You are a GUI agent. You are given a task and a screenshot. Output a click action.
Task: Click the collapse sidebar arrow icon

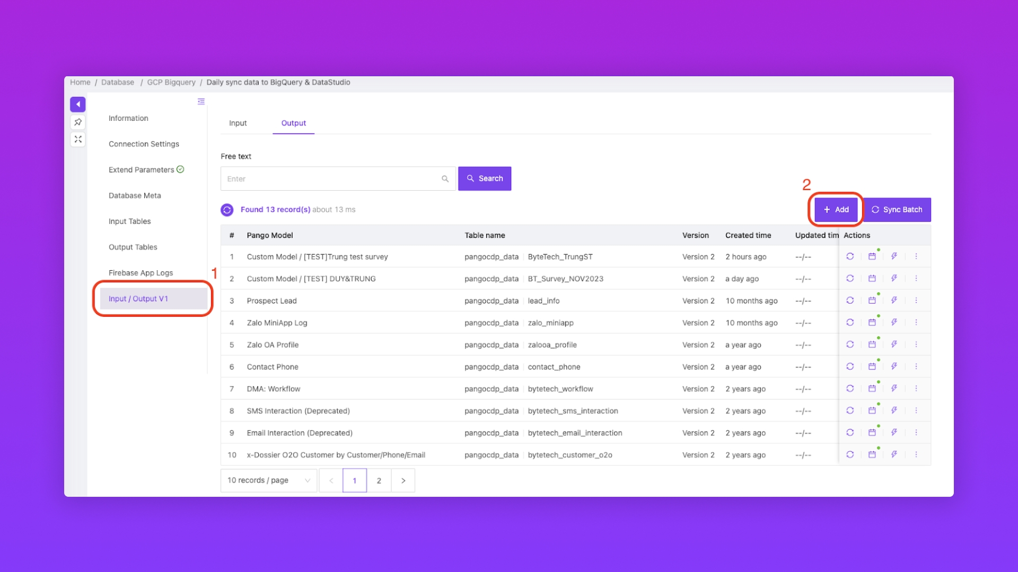[x=77, y=104]
